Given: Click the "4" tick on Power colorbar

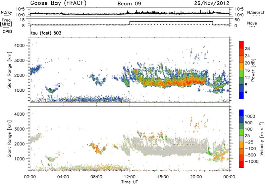Looking at the screenshot, I should point(246,92).
